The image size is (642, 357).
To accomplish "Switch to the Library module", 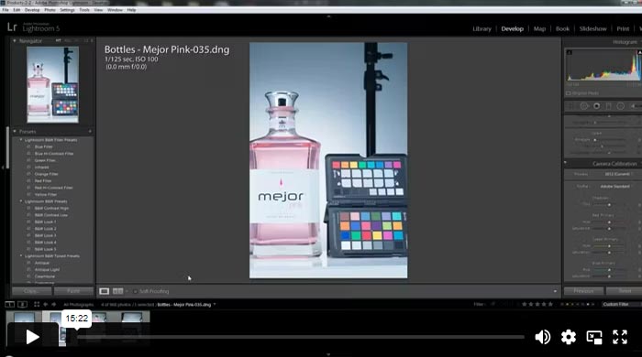I will [481, 29].
